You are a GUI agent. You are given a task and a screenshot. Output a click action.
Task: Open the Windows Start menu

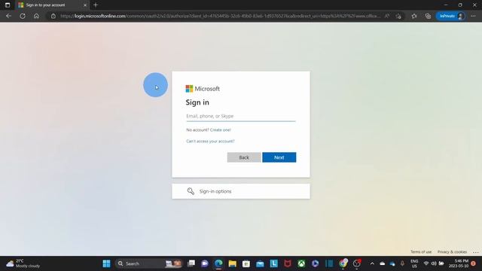[x=106, y=263]
